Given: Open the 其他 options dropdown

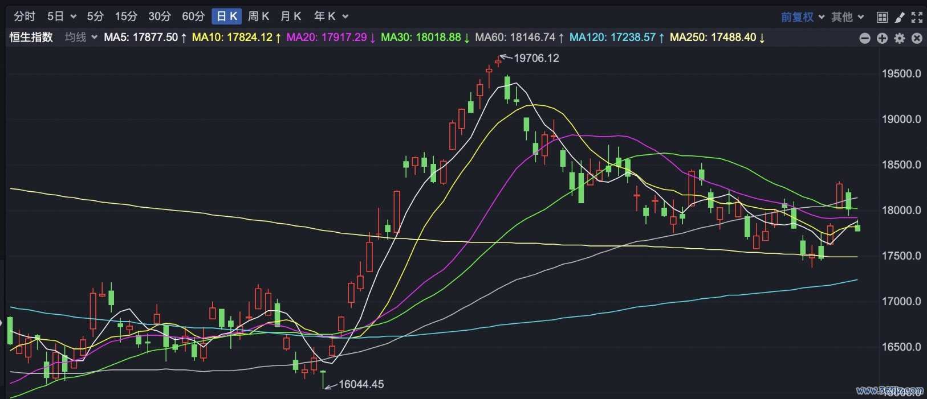Looking at the screenshot, I should click(847, 17).
